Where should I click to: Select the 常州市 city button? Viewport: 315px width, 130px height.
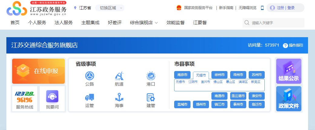click(x=238, y=75)
